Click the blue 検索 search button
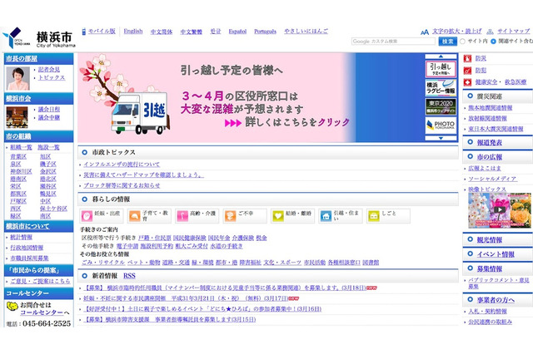The width and height of the screenshot is (533, 354). click(x=448, y=42)
